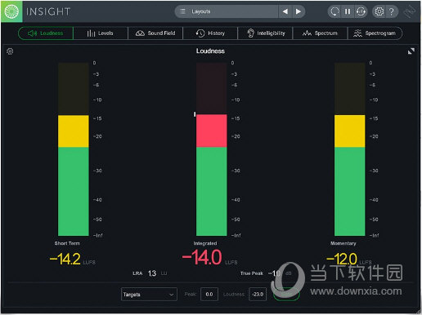Image resolution: width=422 pixels, height=315 pixels.
Task: Open the Spectrogram tab
Action: click(x=375, y=33)
